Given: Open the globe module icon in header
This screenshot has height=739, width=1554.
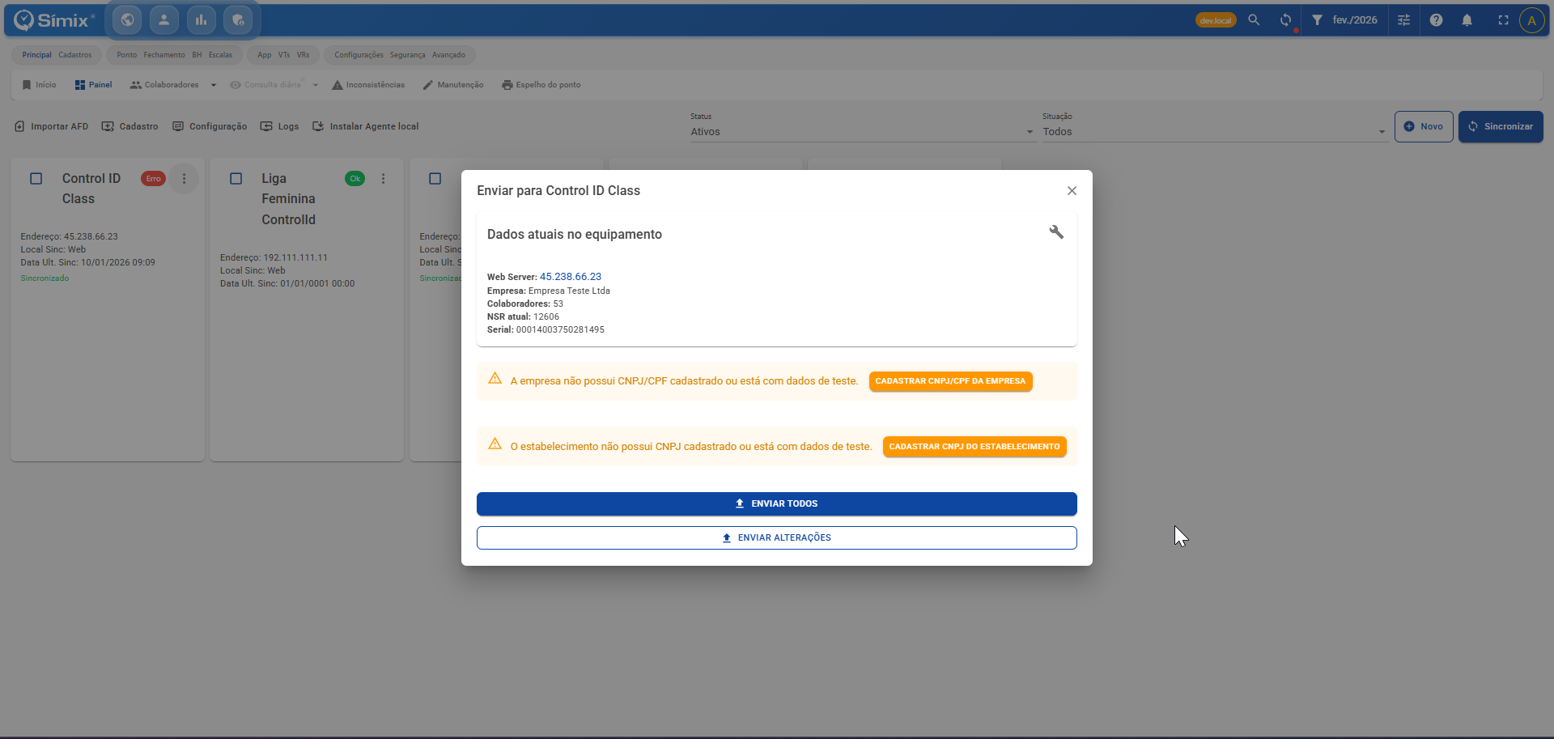Looking at the screenshot, I should (x=127, y=20).
